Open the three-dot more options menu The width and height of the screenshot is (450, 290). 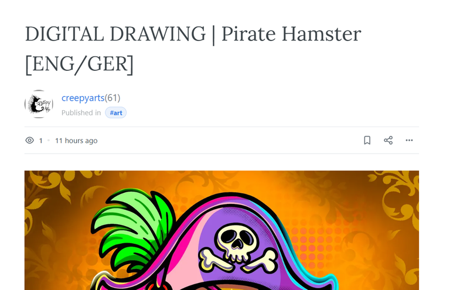(x=409, y=140)
